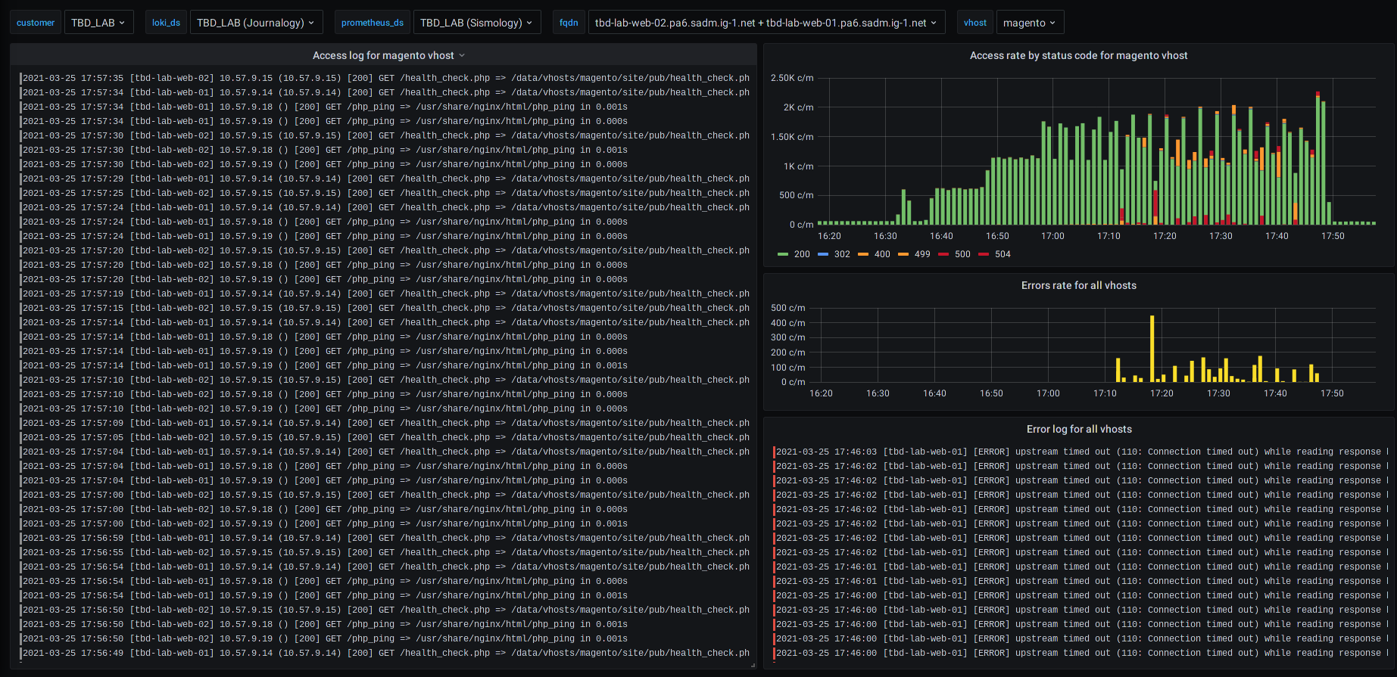This screenshot has width=1397, height=677.
Task: Click the tallest yellow bar in Errors rate chart
Action: click(1152, 348)
